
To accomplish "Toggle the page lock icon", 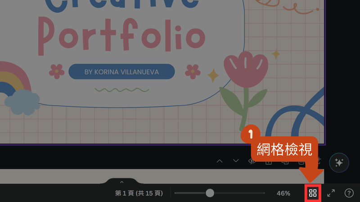I will click(268, 161).
